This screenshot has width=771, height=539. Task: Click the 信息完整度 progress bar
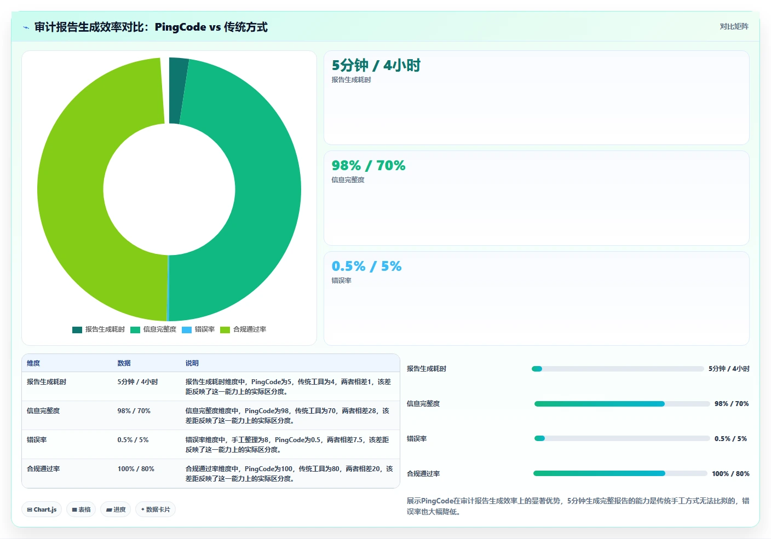click(622, 404)
